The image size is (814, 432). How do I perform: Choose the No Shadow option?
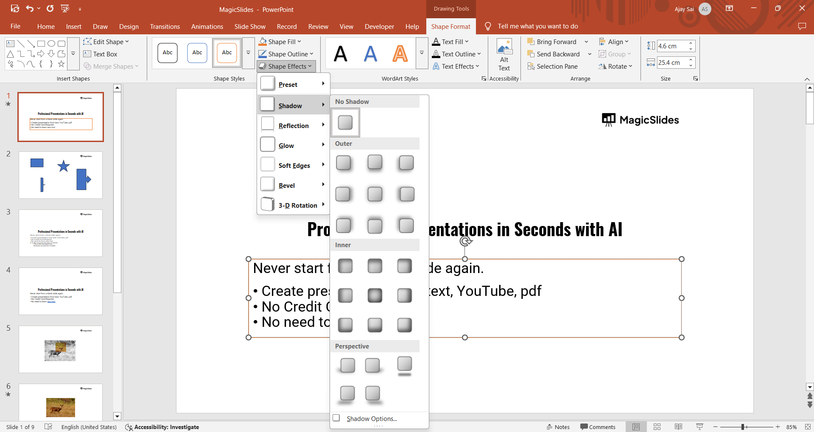345,123
